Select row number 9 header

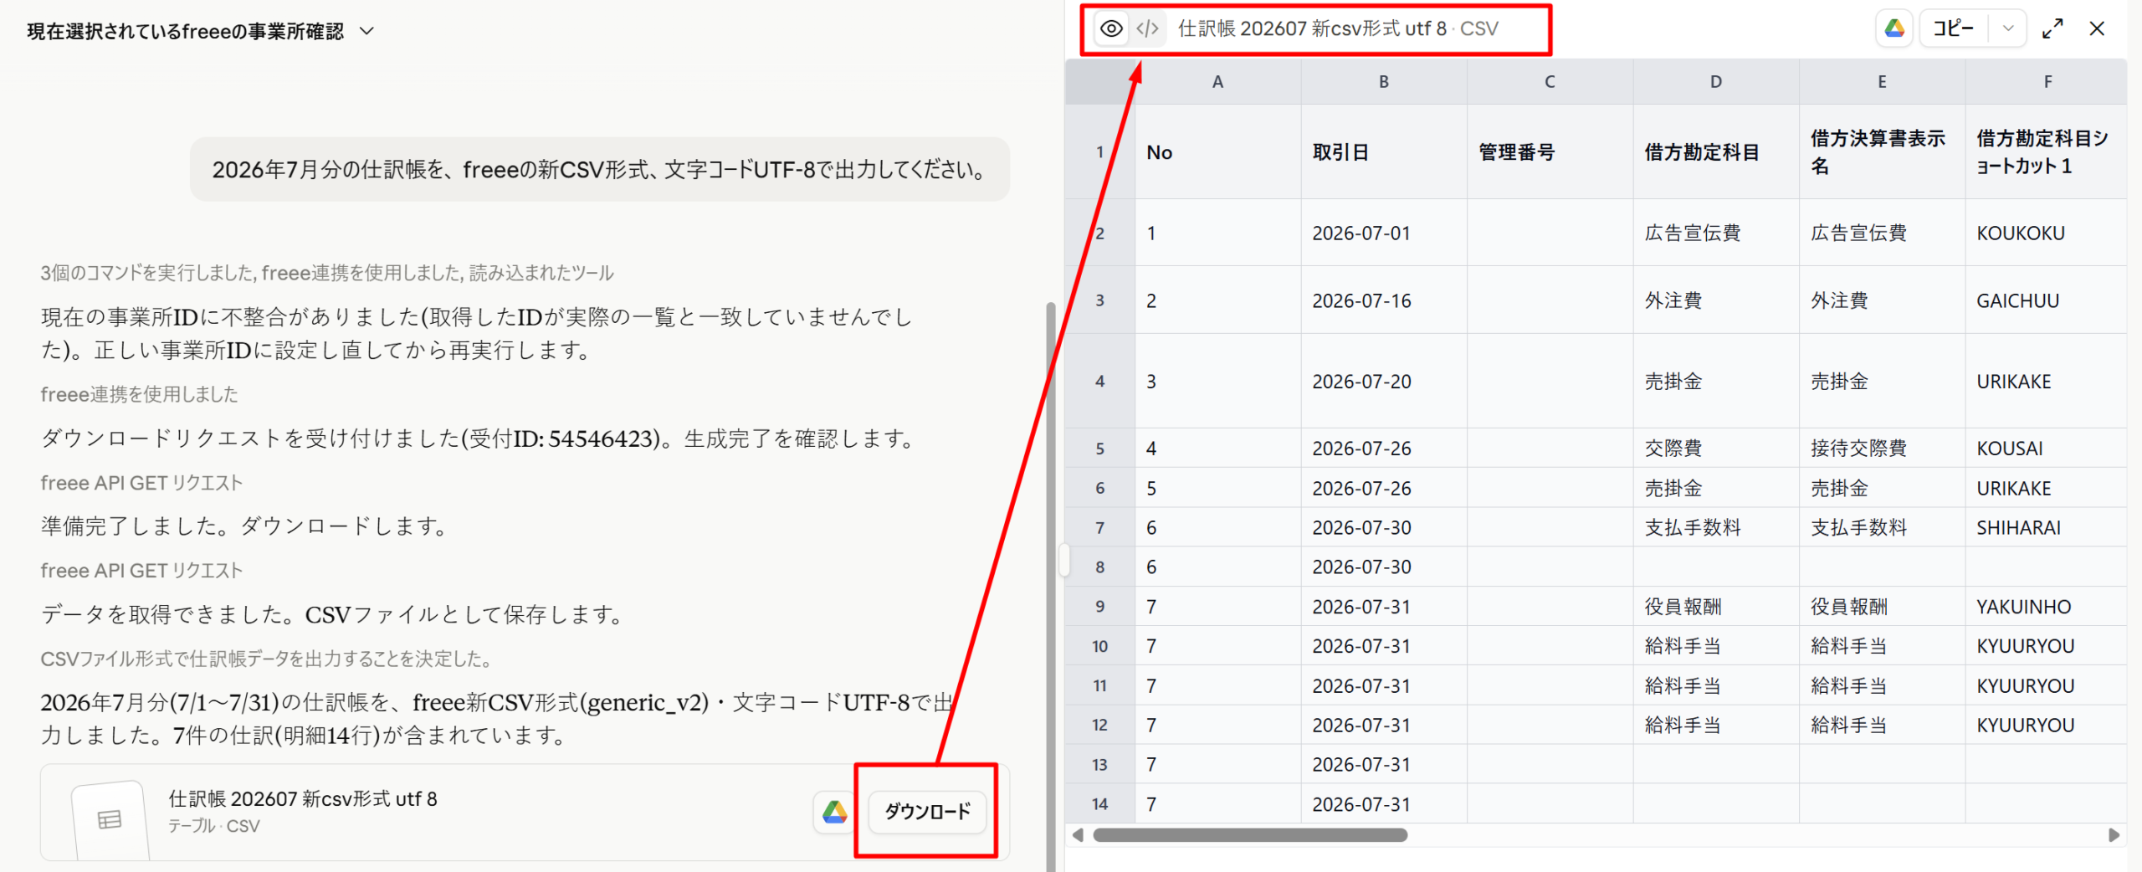(1099, 607)
